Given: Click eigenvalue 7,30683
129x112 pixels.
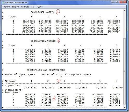Looking at the screenshot, I should pos(101,88).
